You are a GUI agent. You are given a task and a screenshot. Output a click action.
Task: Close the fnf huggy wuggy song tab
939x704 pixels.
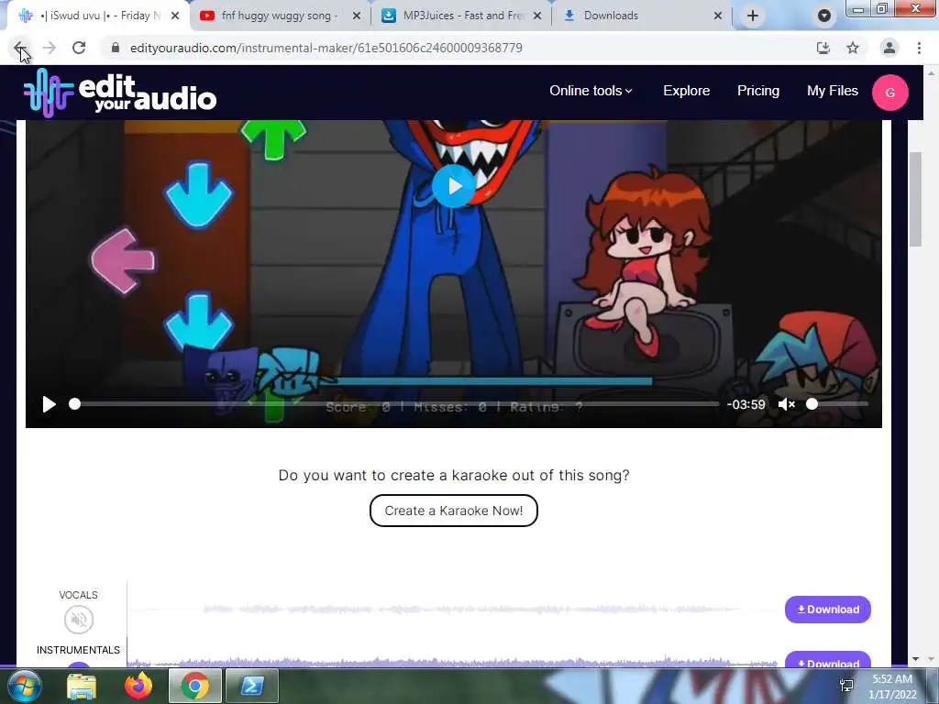point(357,16)
